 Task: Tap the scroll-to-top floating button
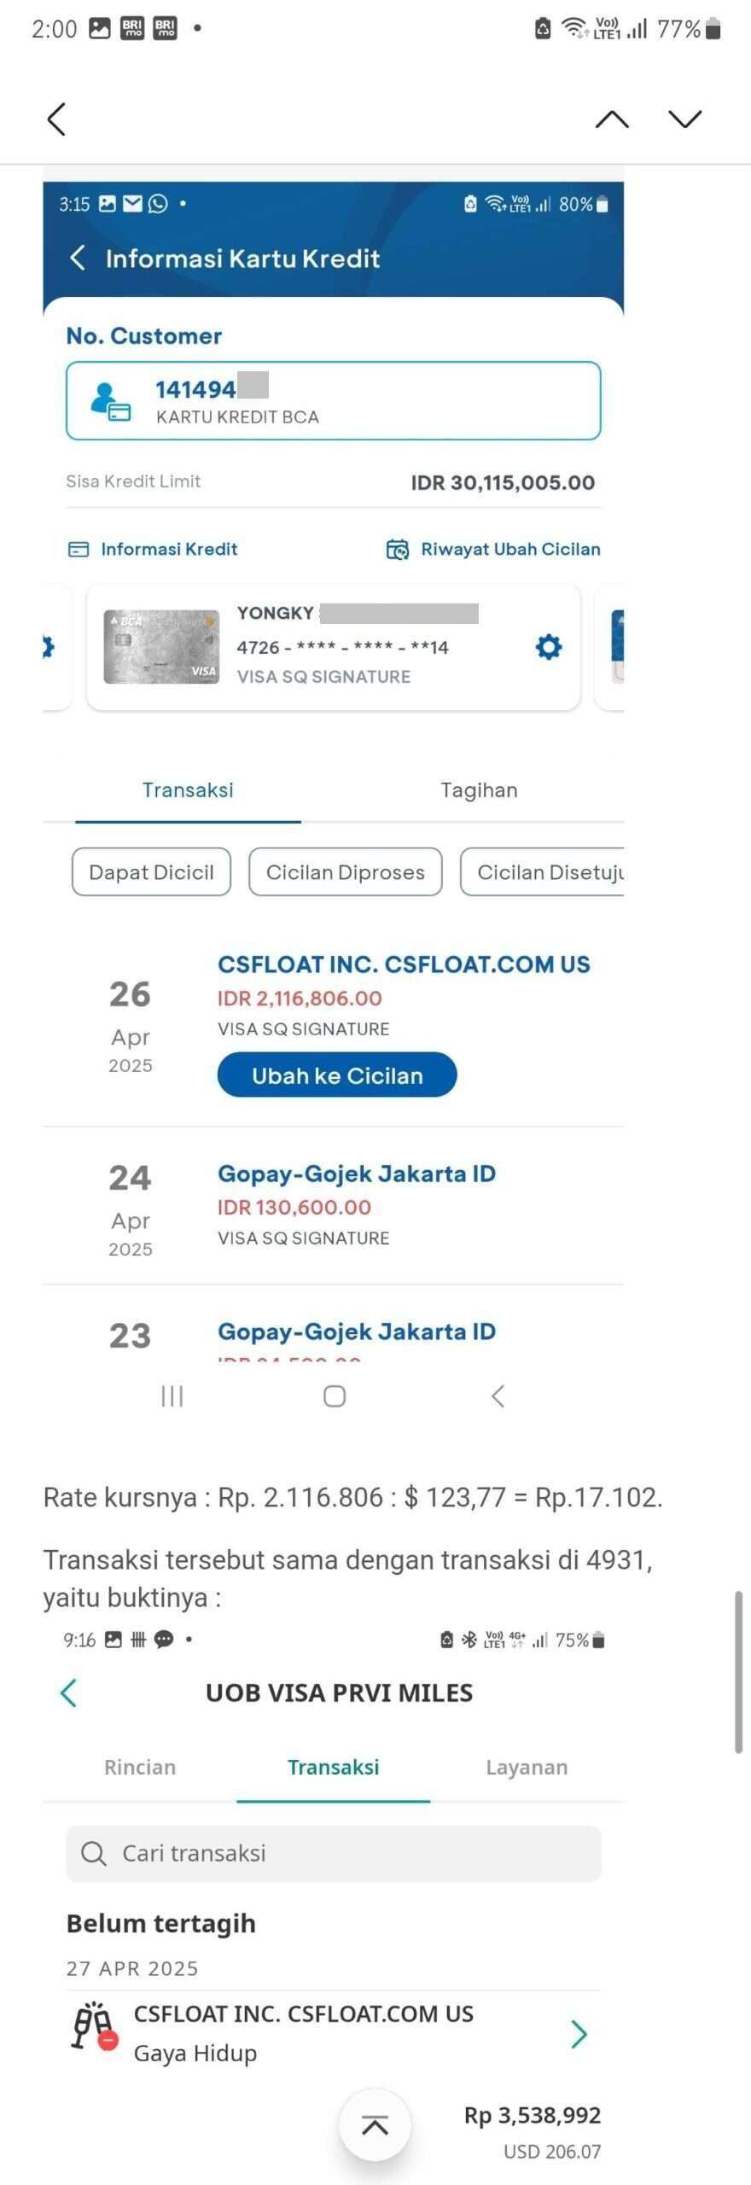pos(375,2125)
